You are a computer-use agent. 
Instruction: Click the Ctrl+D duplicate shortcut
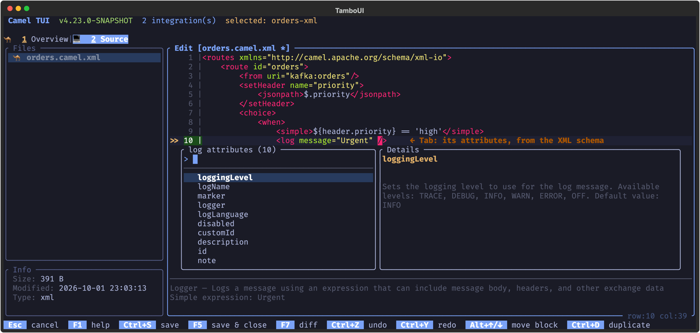(609, 325)
